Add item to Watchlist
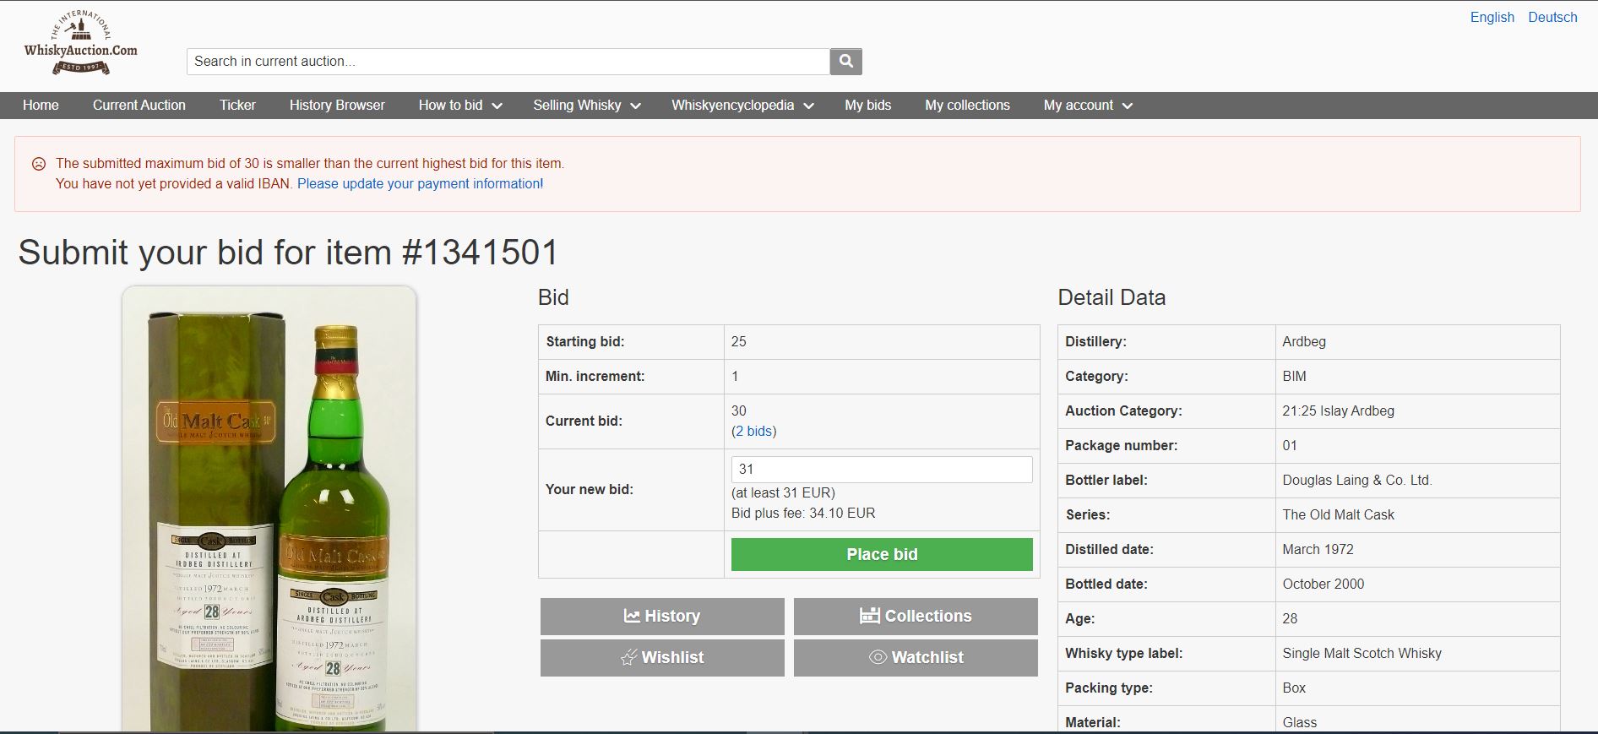Viewport: 1598px width, 734px height. [916, 657]
